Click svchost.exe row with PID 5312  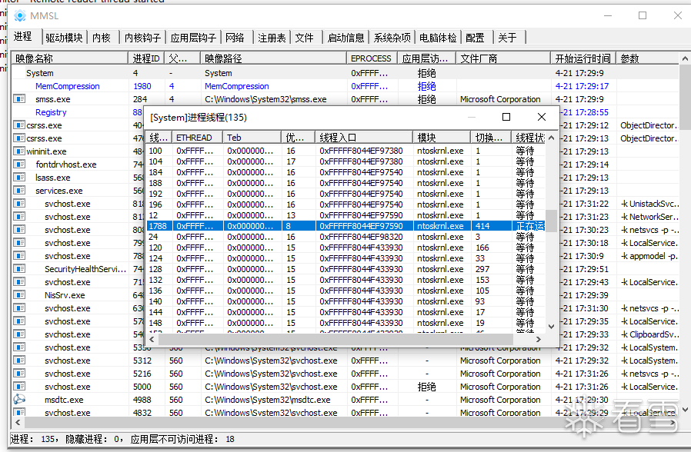(345, 361)
